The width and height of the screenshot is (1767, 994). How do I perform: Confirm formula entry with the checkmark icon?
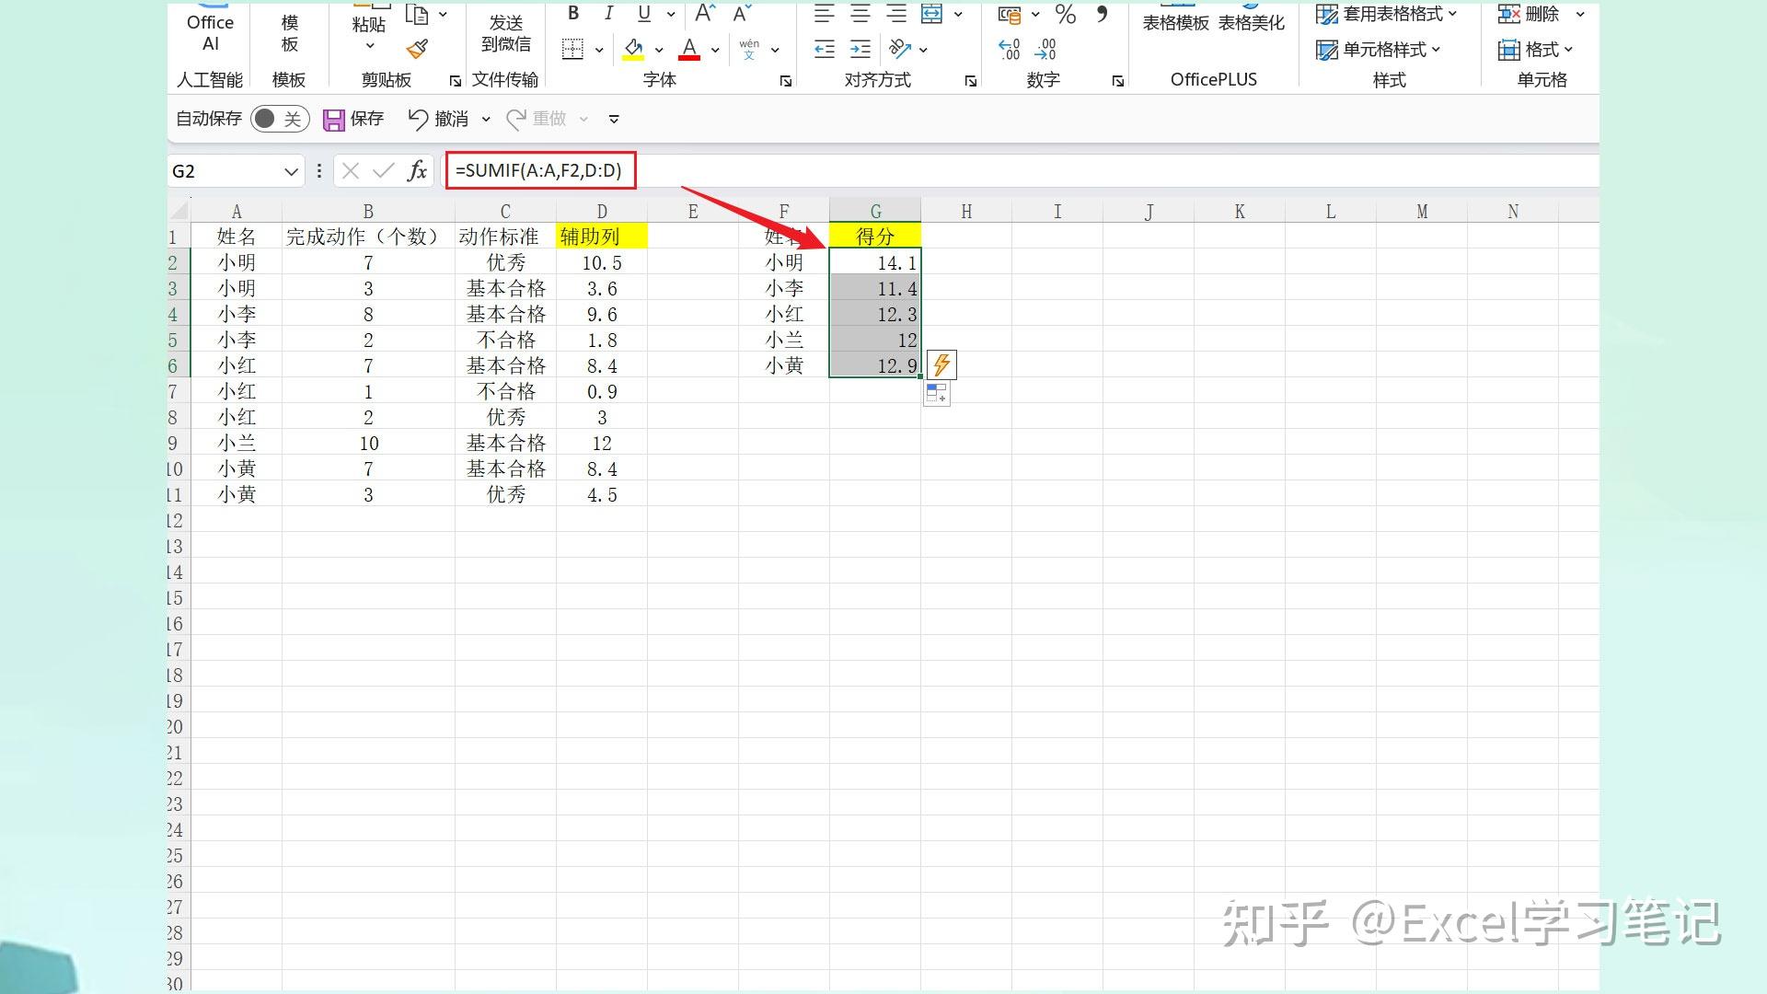[384, 170]
